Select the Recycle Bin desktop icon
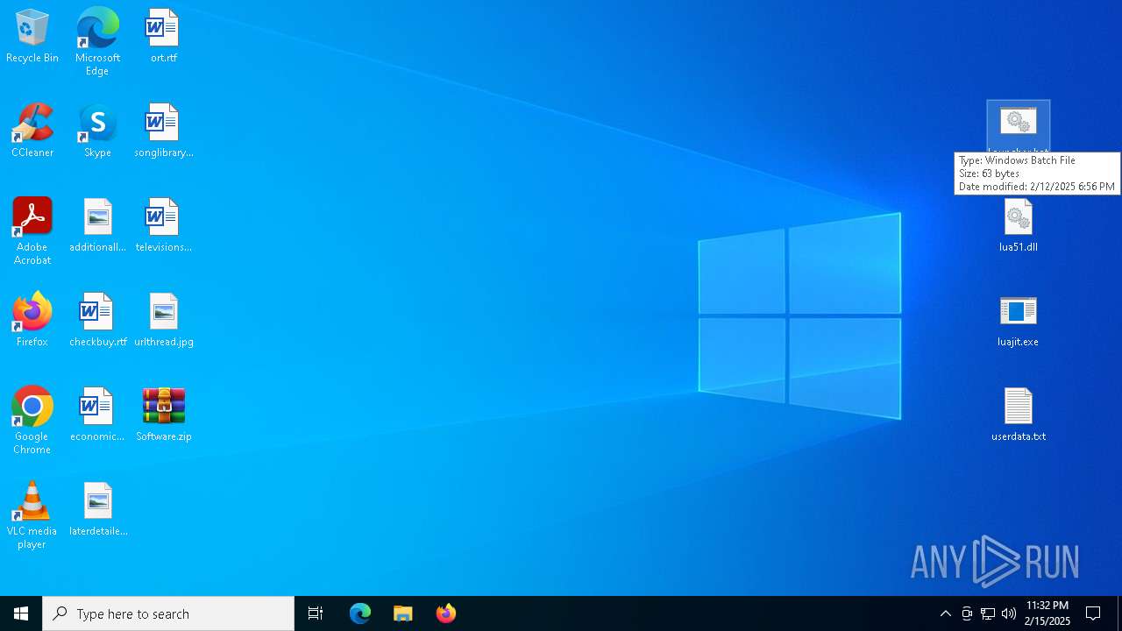 (32, 36)
